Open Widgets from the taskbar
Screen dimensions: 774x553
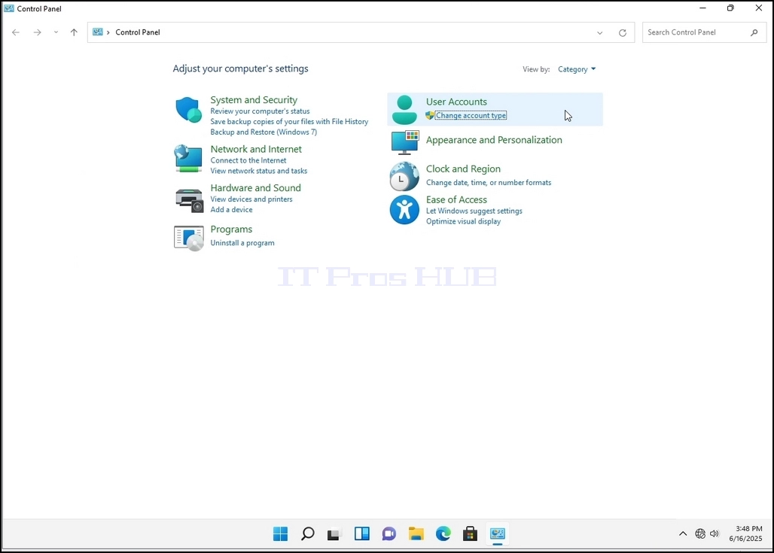[362, 533]
